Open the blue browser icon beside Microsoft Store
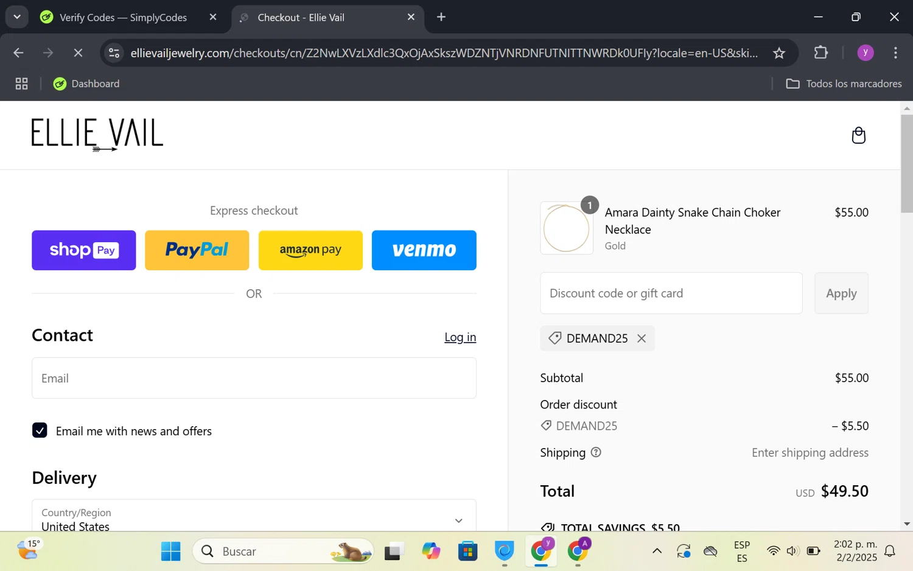The height and width of the screenshot is (571, 913). click(504, 552)
